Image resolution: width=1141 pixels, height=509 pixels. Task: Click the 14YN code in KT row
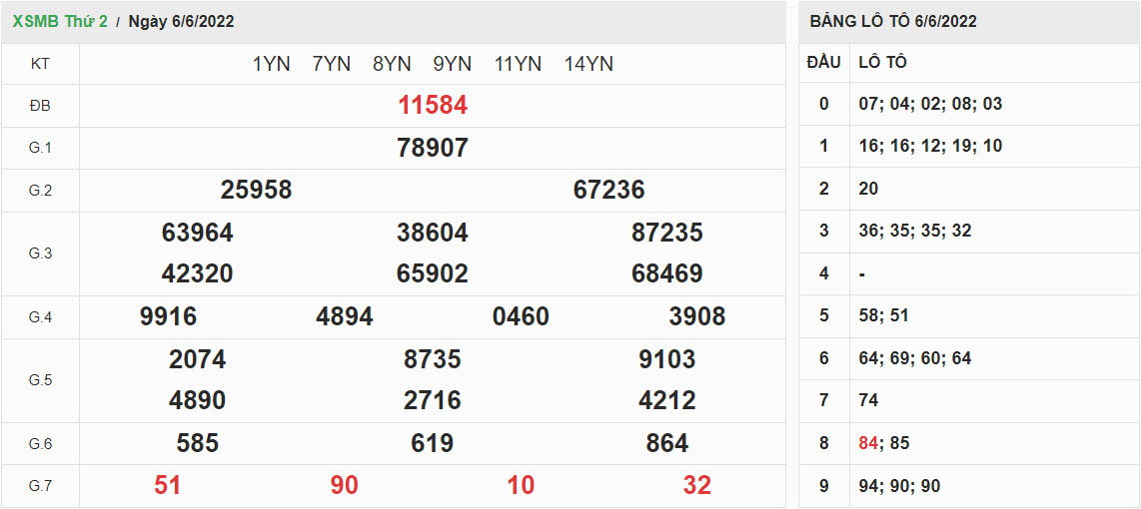point(588,64)
